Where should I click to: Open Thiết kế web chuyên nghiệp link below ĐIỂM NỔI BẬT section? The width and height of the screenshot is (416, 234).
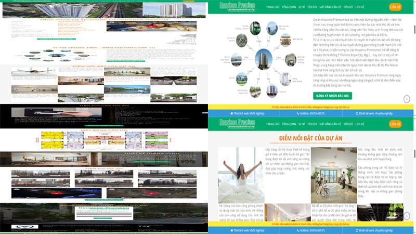374,230
